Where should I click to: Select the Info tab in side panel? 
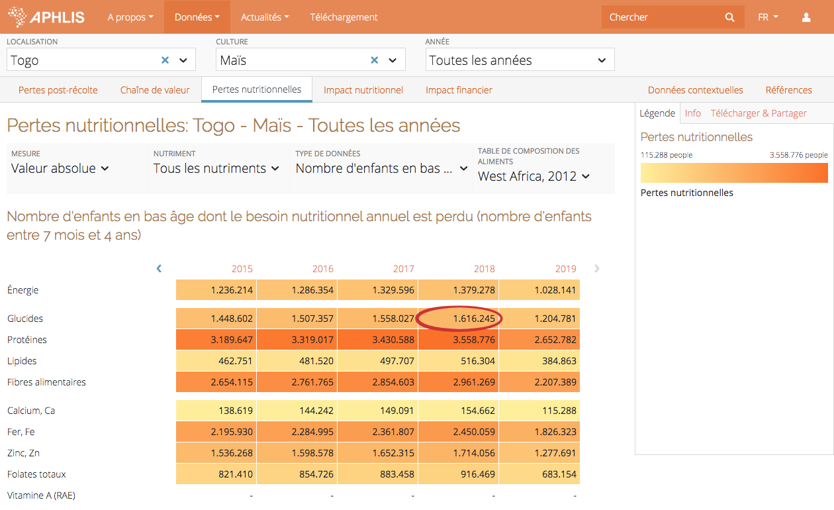tap(692, 113)
